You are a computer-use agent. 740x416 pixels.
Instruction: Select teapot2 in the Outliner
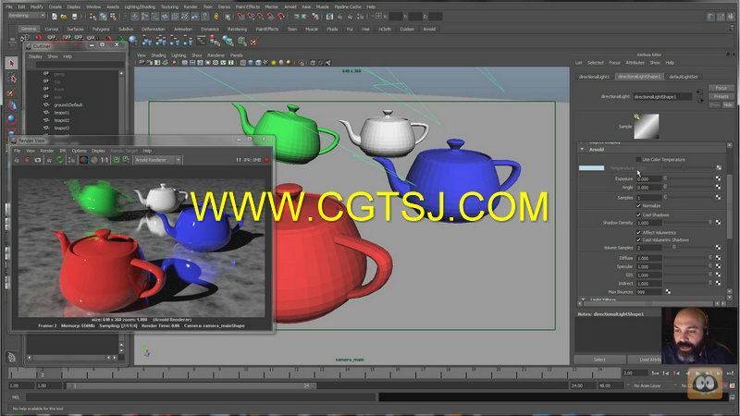point(61,120)
